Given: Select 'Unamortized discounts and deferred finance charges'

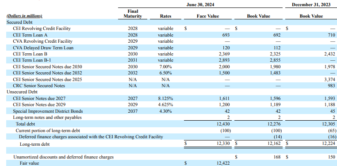Looking at the screenshot, I should (x=63, y=157).
